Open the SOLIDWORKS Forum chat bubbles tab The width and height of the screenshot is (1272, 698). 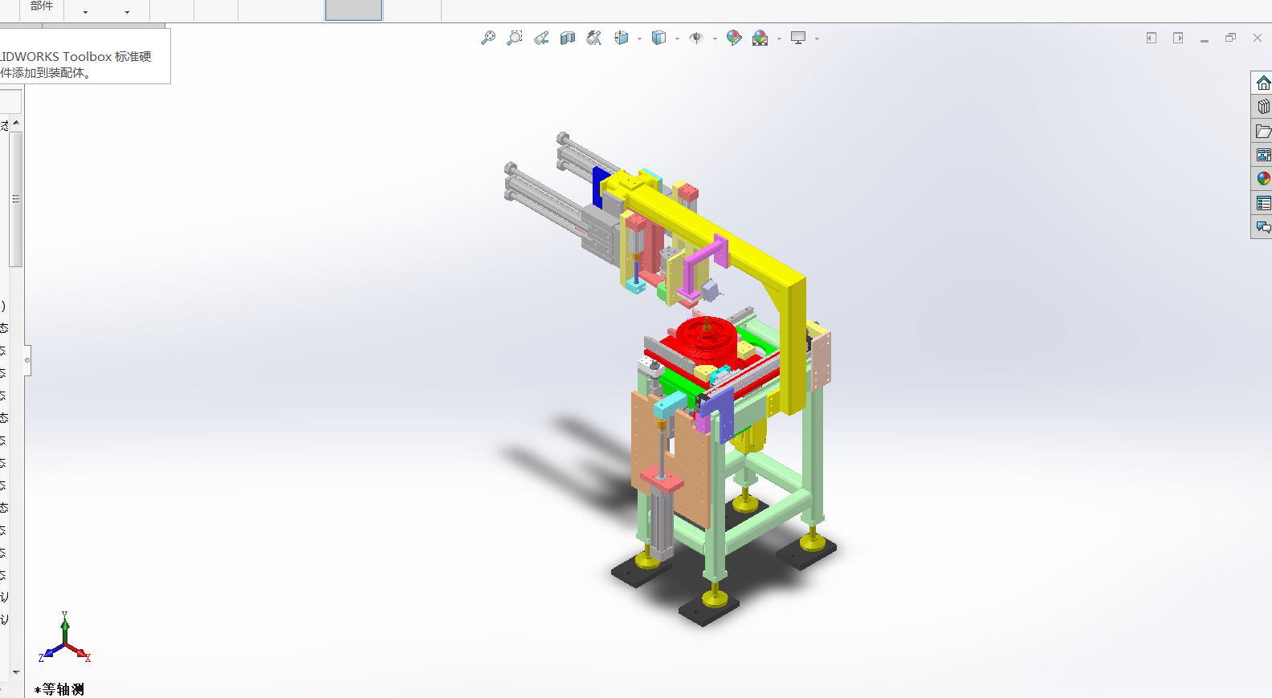[1263, 227]
